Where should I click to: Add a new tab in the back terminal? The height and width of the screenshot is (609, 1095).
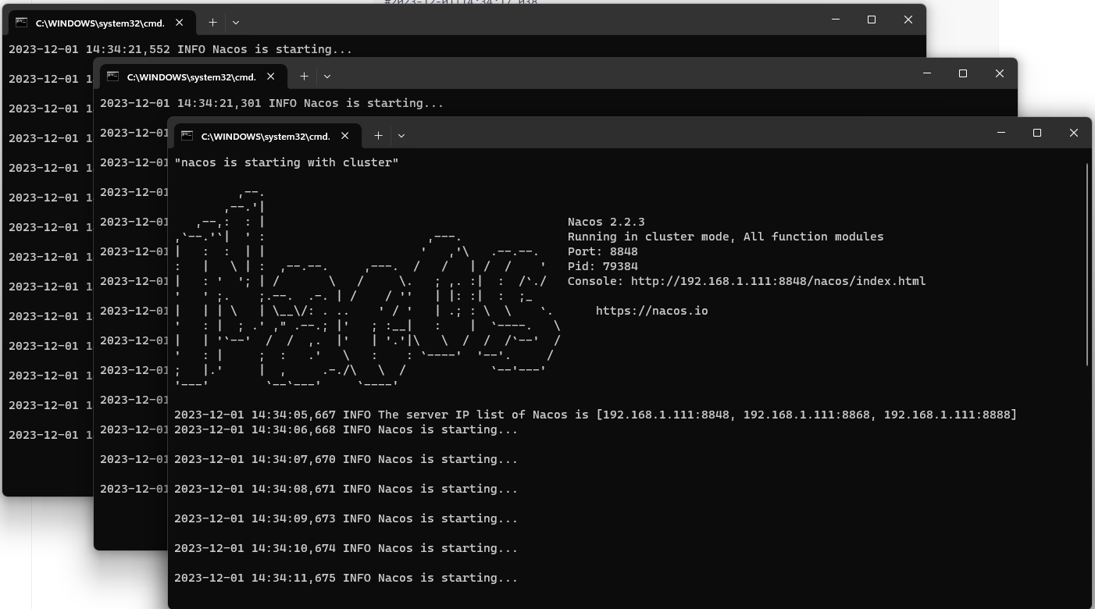point(212,23)
